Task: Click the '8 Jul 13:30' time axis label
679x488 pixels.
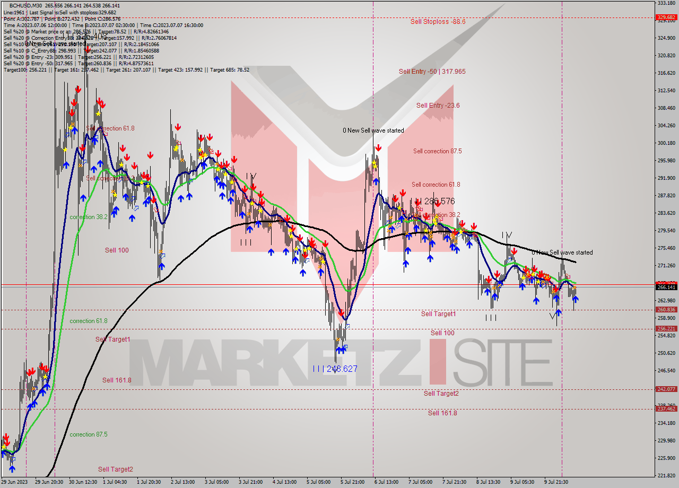Action: 489,482
